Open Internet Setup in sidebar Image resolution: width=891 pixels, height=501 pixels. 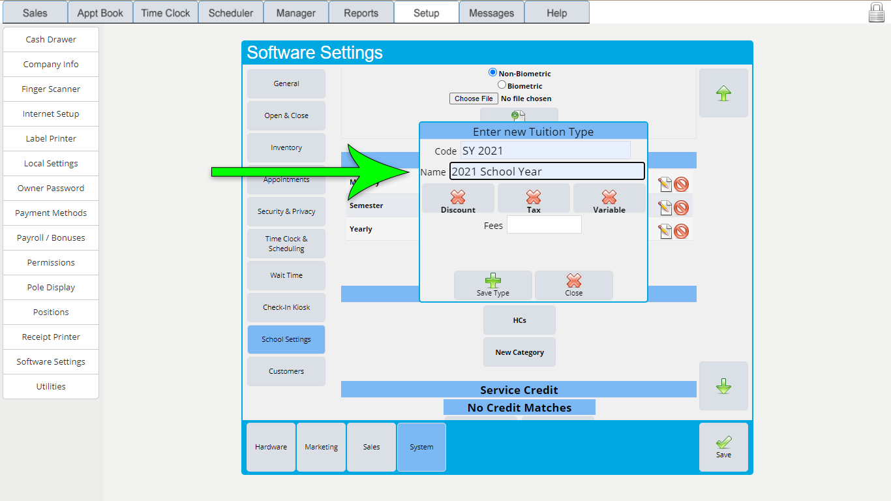point(51,114)
